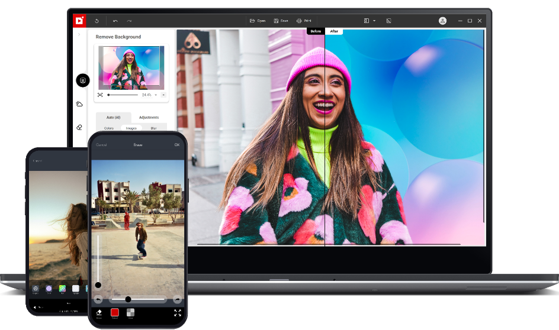This screenshot has width=559, height=330.
Task: Open the user account avatar
Action: tap(442, 21)
